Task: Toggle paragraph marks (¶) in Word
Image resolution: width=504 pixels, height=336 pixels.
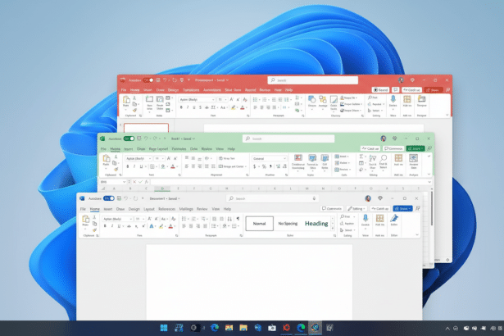Action: tap(238, 219)
